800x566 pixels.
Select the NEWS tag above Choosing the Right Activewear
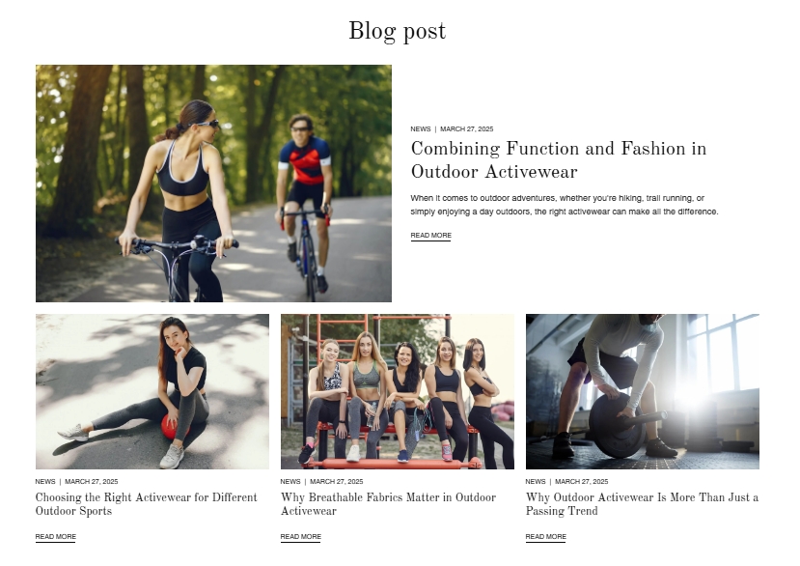pos(45,481)
